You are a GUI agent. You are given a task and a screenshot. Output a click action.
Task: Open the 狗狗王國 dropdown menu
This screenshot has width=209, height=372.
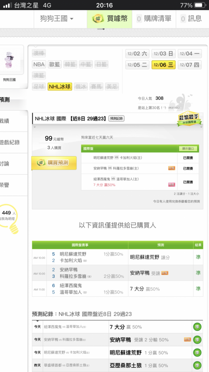(56, 19)
